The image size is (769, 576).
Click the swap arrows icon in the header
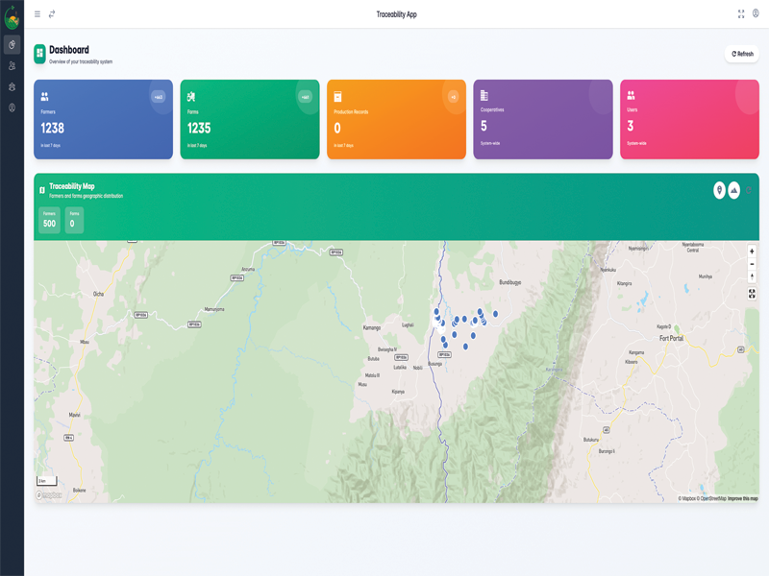(52, 14)
